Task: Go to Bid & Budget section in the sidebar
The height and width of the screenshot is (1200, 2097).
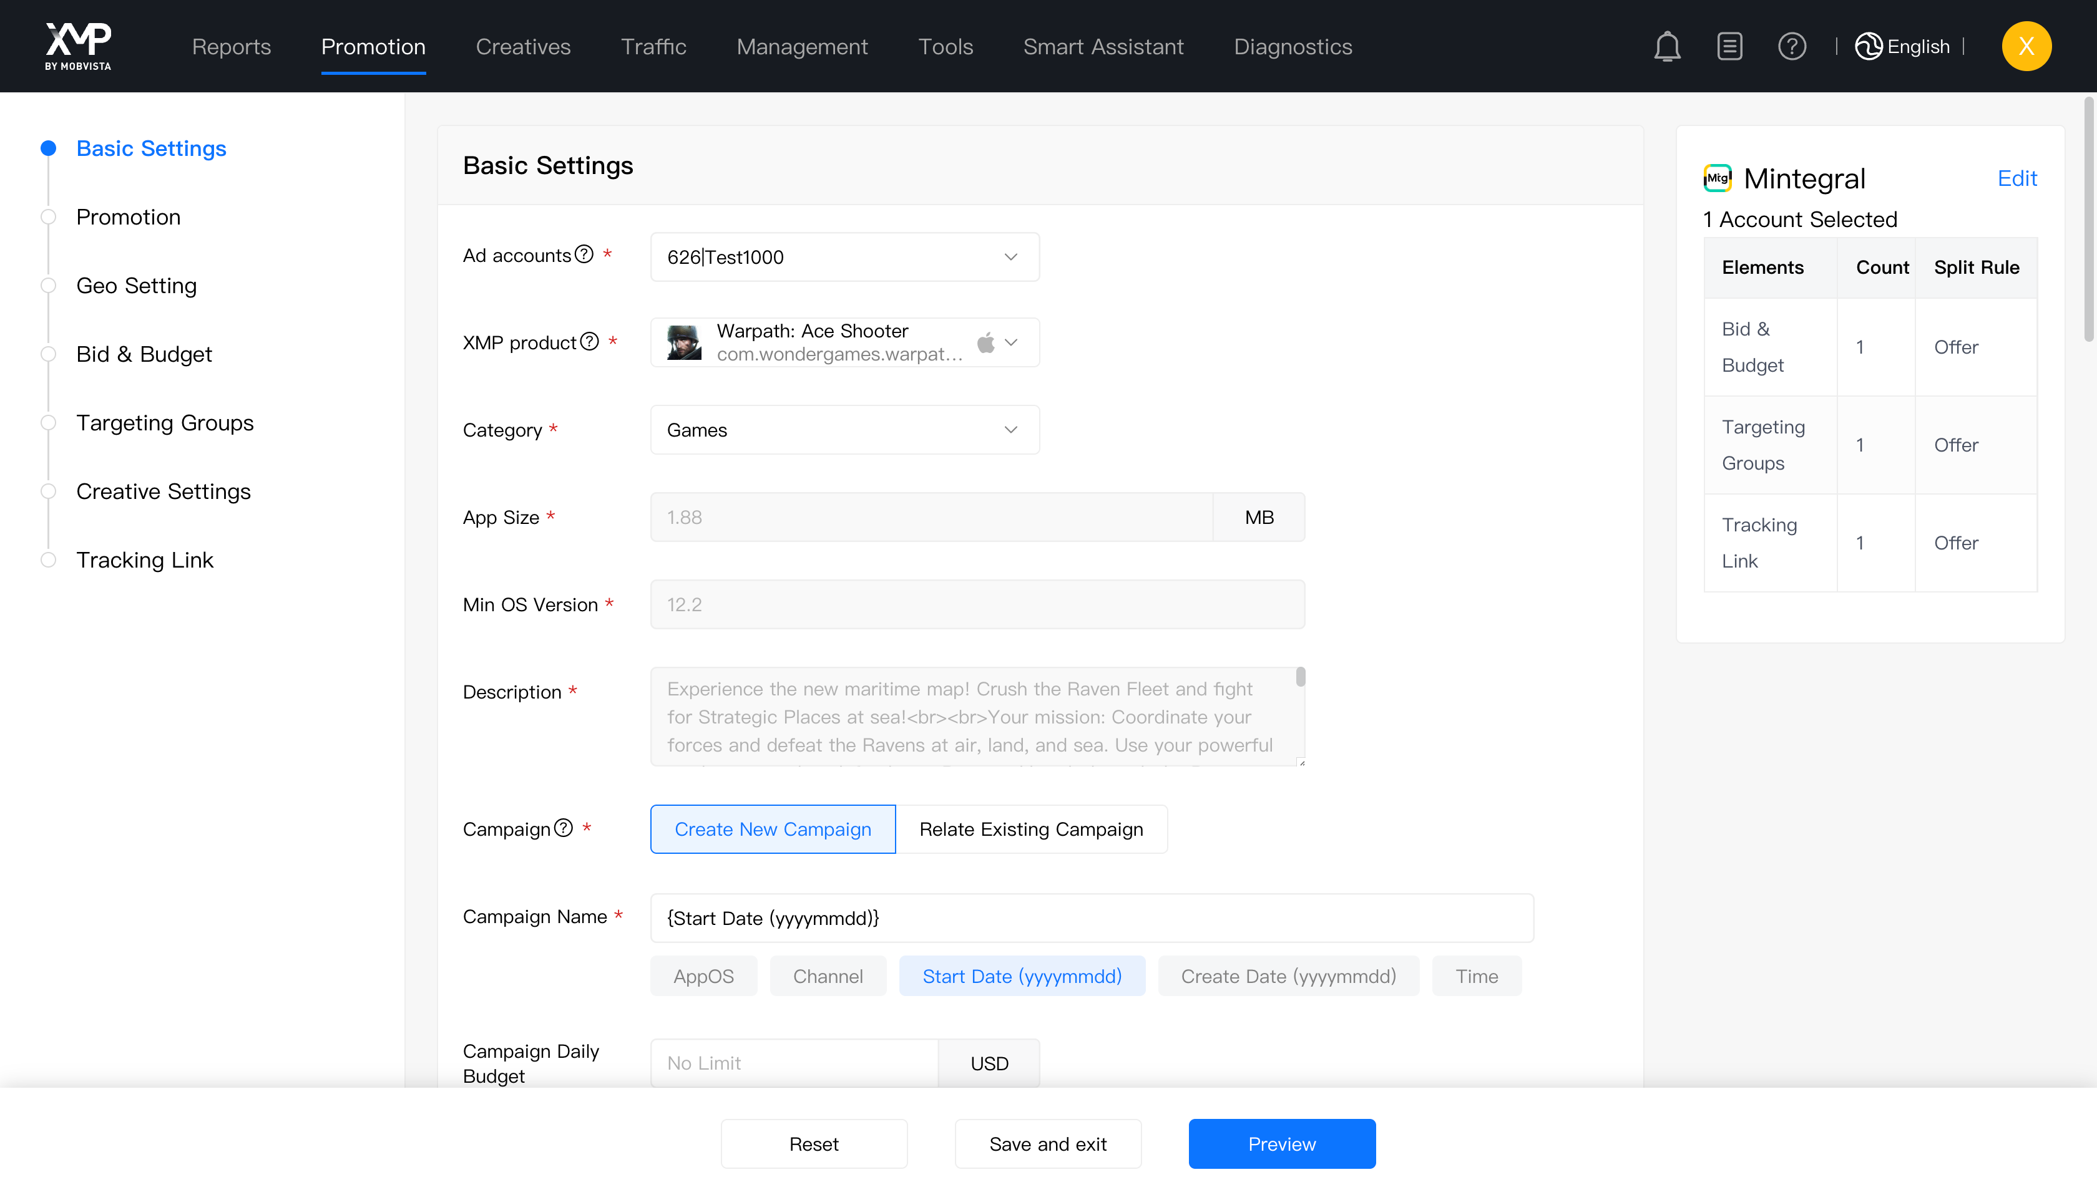Action: point(144,354)
